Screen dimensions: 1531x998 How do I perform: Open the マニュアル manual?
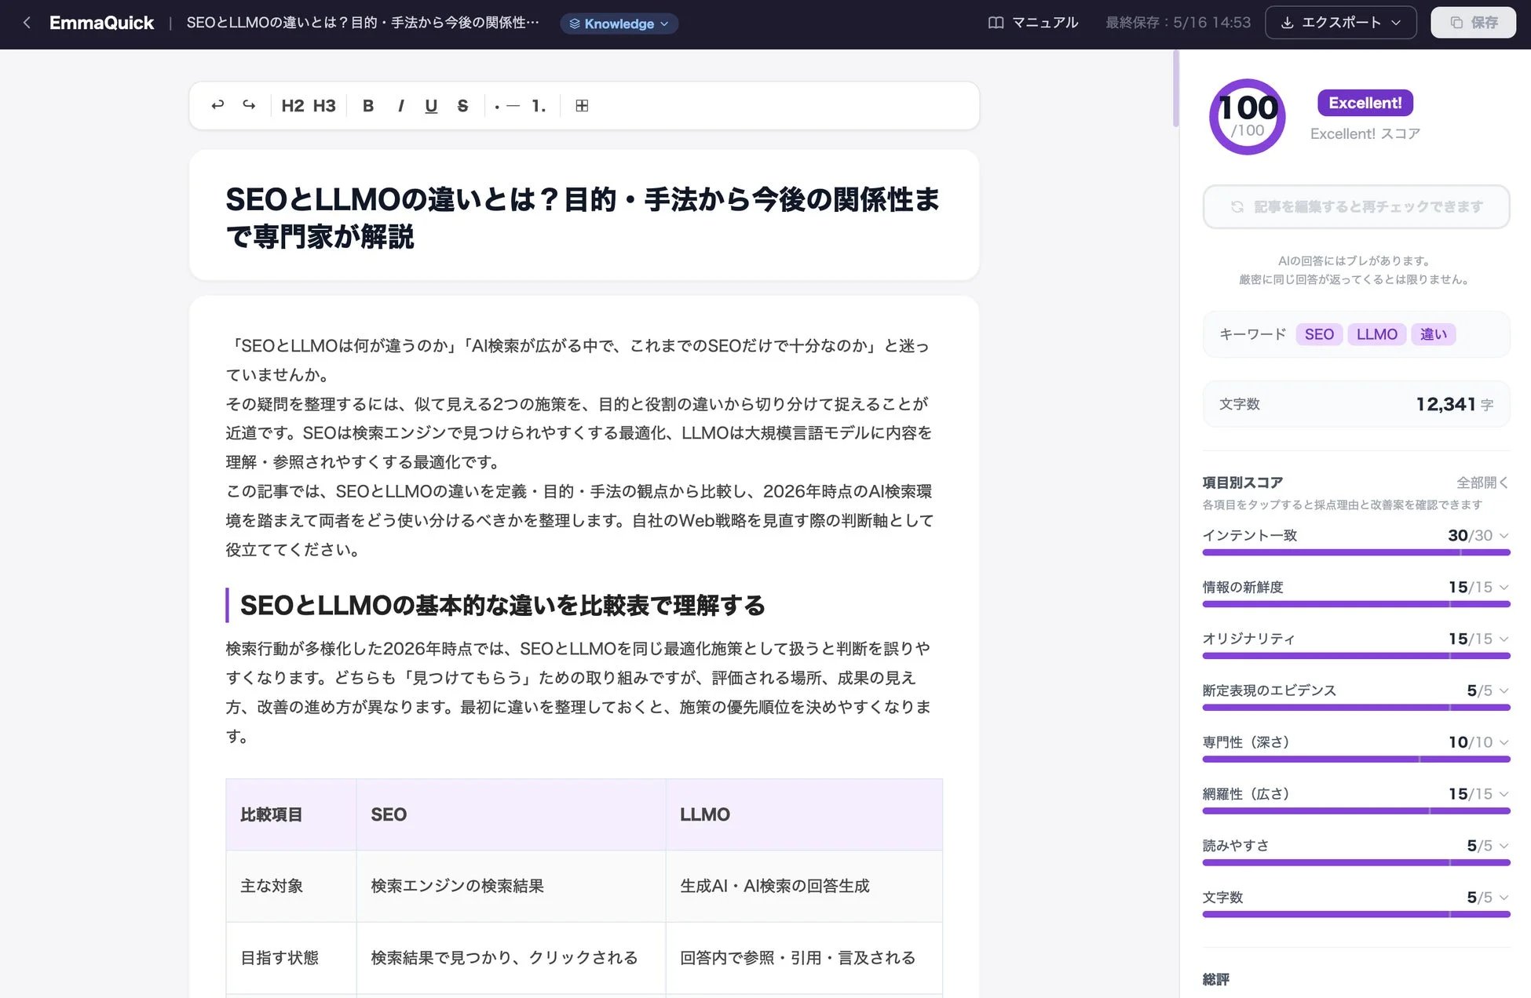tap(1033, 23)
